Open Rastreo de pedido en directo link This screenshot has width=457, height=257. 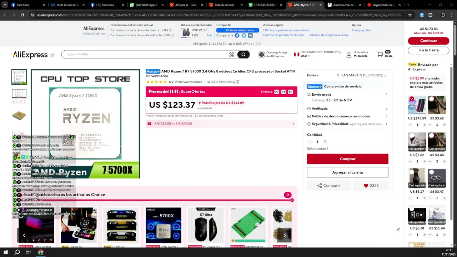[283, 35]
